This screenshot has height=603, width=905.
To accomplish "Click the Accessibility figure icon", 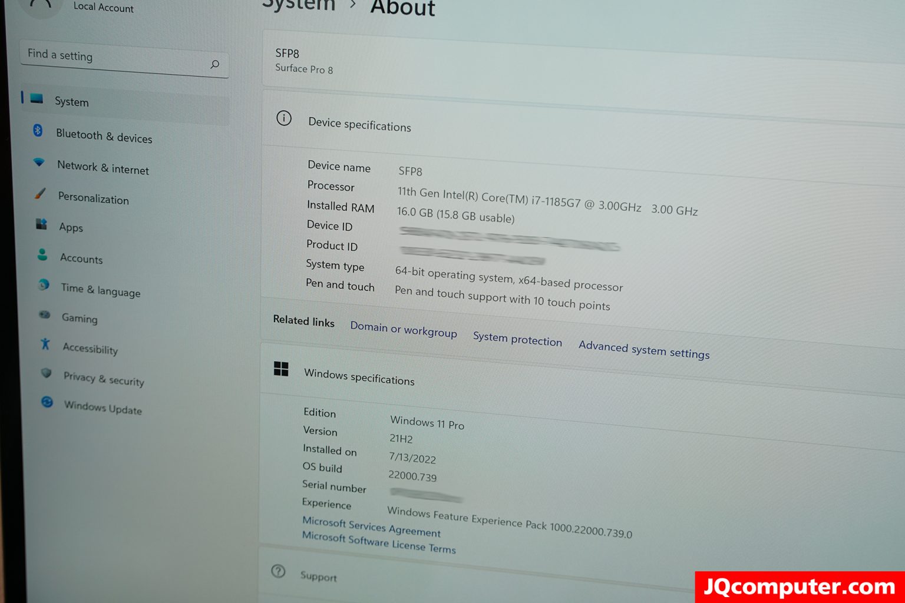I will point(45,344).
